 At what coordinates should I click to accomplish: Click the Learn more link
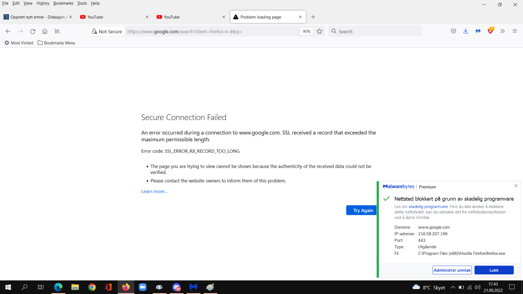coord(154,192)
